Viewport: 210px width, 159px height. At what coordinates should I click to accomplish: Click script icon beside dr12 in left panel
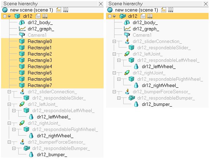(x=38, y=16)
